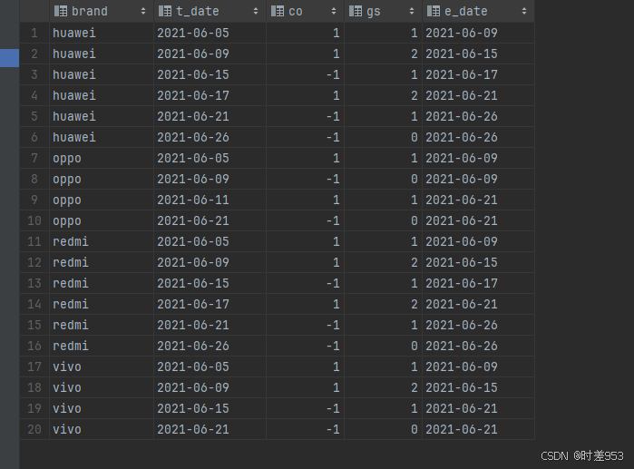Toggle sort arrows on t_date column

point(256,11)
